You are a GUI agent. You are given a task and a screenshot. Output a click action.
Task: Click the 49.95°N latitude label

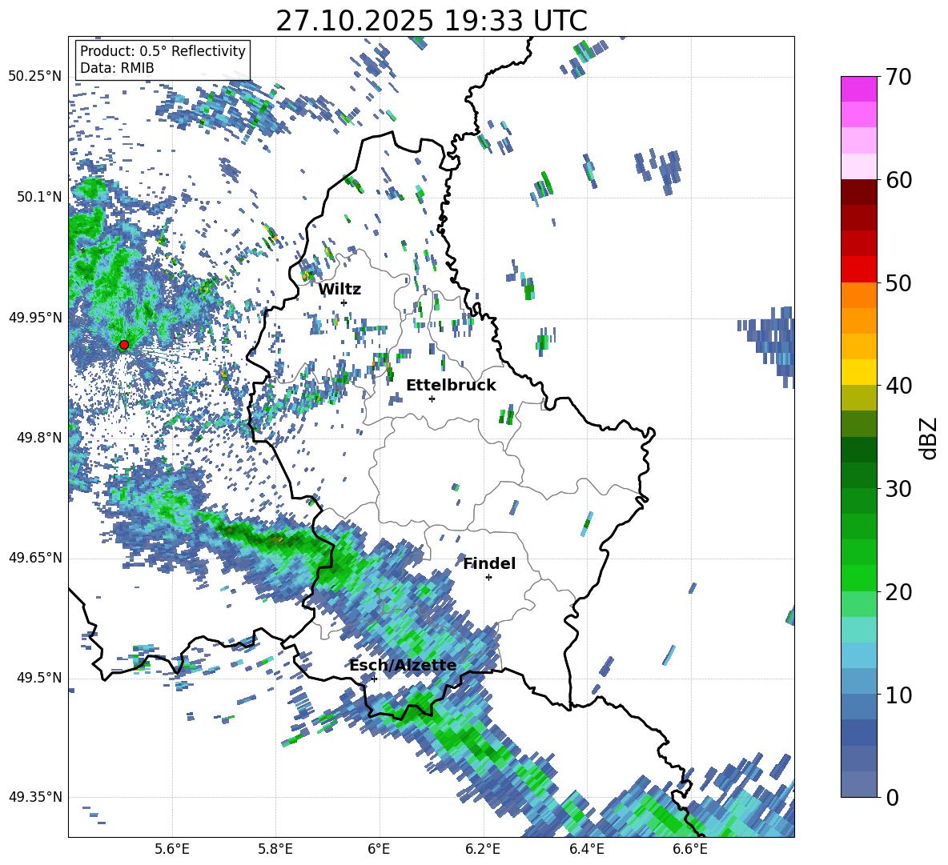pyautogui.click(x=35, y=317)
